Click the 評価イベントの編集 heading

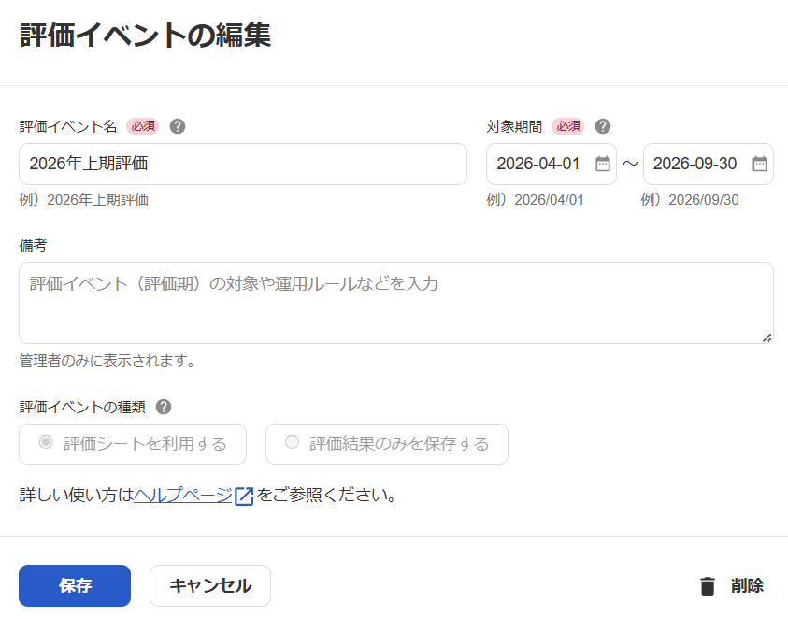click(x=146, y=36)
